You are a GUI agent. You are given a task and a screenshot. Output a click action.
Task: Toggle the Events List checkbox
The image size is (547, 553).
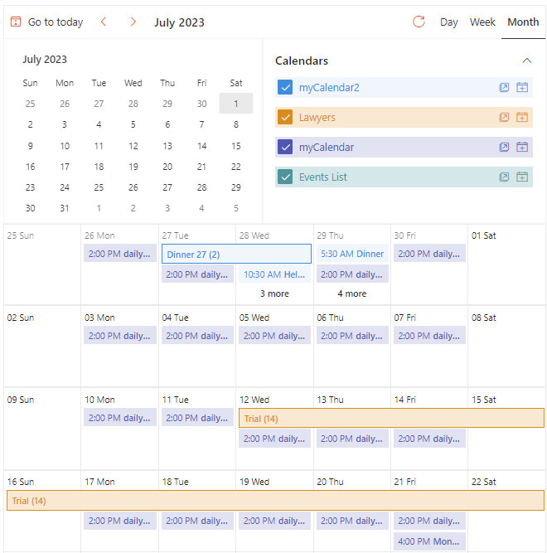(285, 177)
